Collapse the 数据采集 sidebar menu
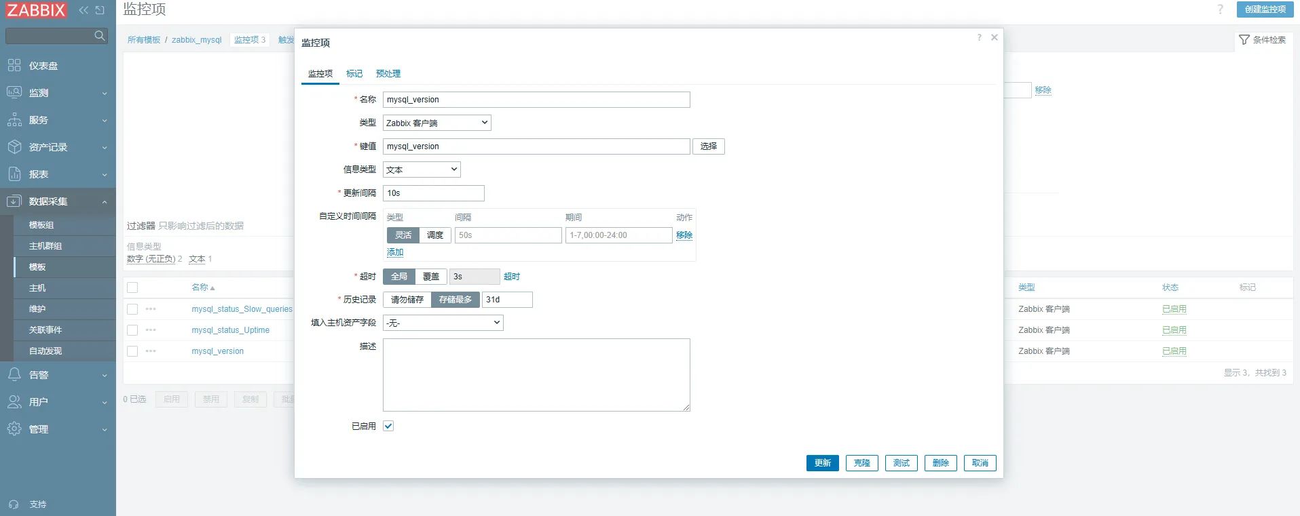 point(105,202)
